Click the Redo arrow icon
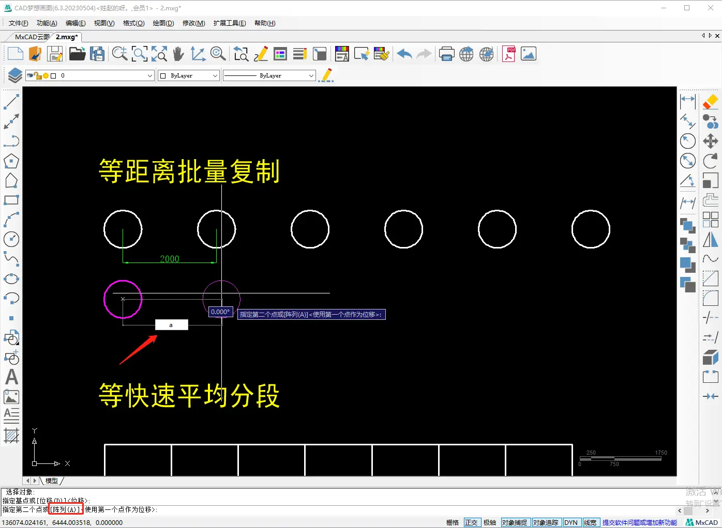Screen dimensions: 722x528 pyautogui.click(x=424, y=54)
